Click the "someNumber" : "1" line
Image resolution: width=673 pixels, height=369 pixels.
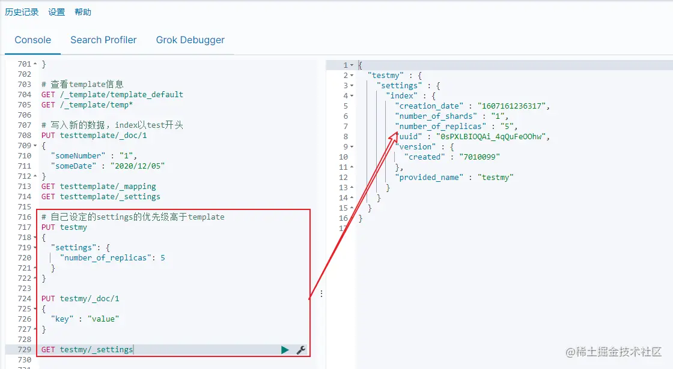click(94, 156)
